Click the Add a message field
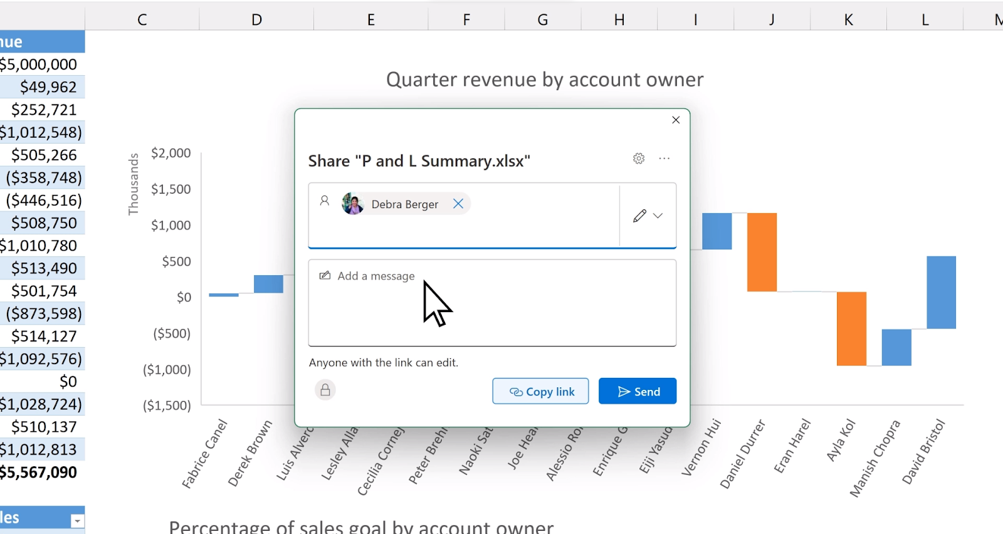Image resolution: width=1003 pixels, height=534 pixels. point(492,303)
